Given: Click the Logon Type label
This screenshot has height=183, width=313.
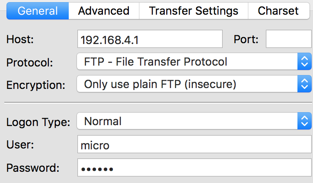Looking at the screenshot, I should coord(38,122).
